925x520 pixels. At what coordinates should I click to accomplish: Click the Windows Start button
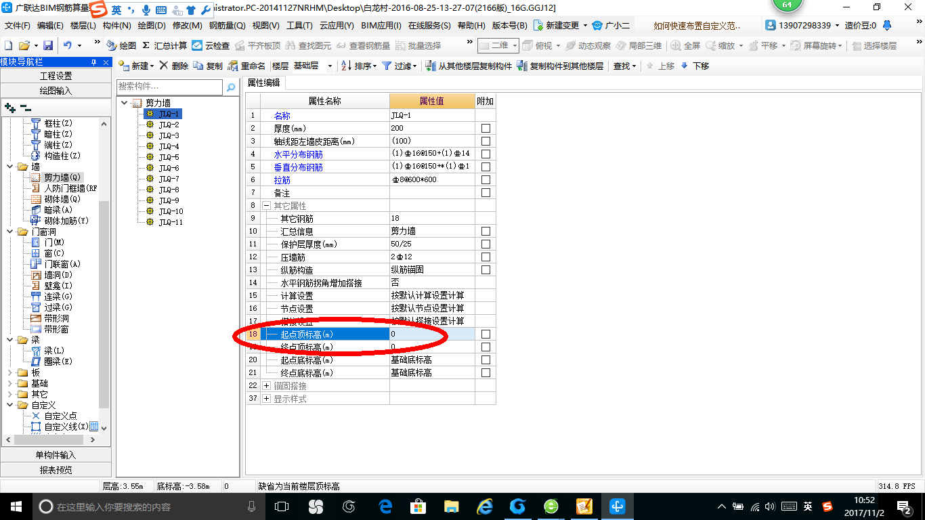tap(16, 506)
